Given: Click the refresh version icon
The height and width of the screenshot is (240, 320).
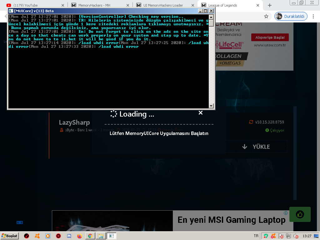Looking at the screenshot, I should pyautogui.click(x=251, y=122).
